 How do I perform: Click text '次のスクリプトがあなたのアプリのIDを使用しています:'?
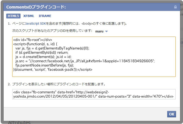point(52,31)
